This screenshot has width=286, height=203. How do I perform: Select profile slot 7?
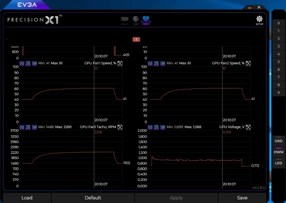(278, 77)
